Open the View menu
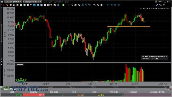This screenshot has width=172, height=97. 67,2
